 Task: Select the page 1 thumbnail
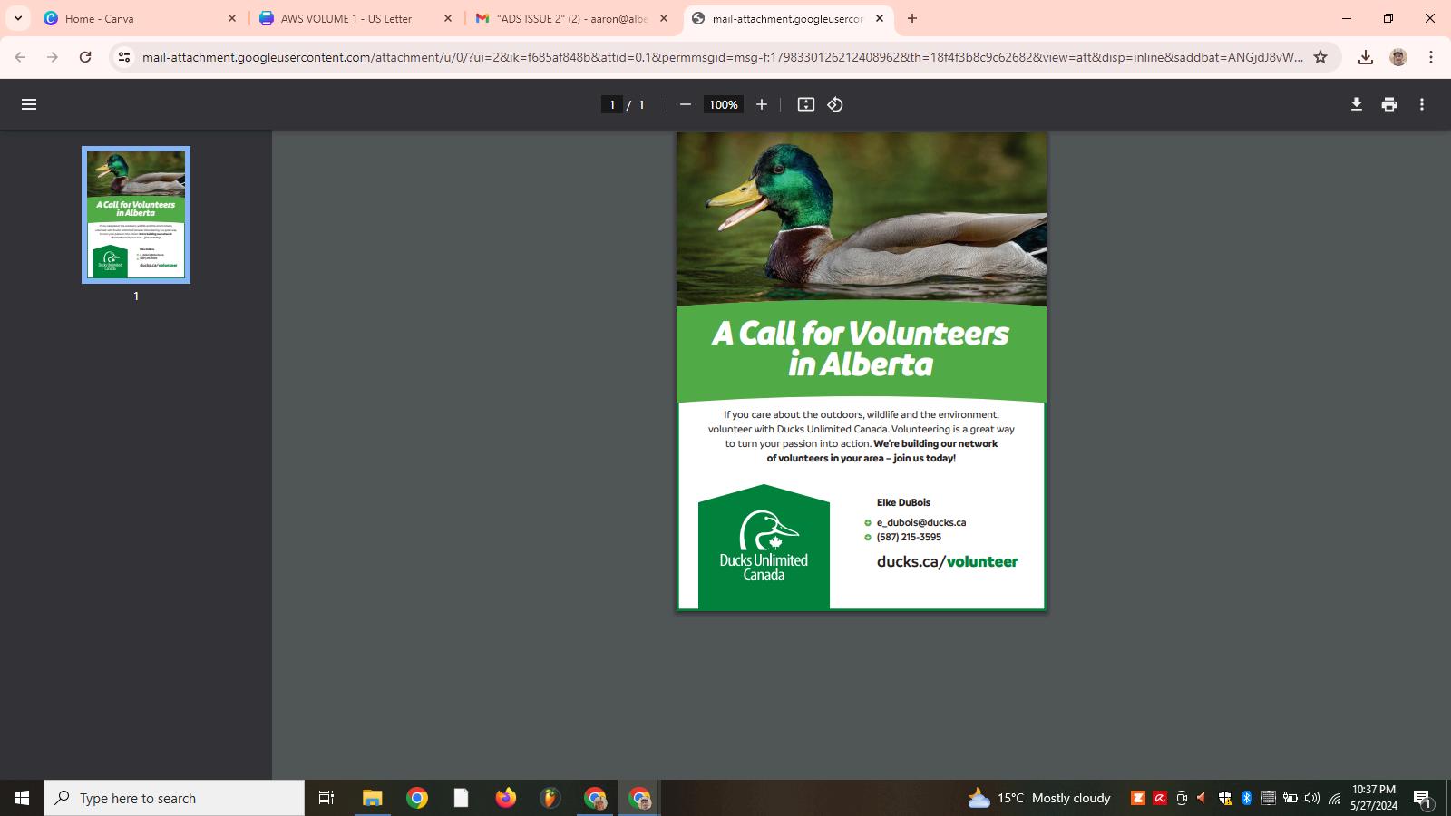(136, 215)
